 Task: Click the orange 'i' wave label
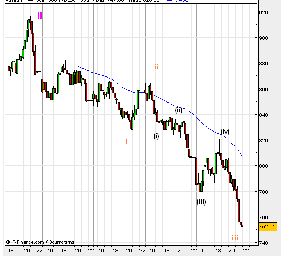coord(127,141)
